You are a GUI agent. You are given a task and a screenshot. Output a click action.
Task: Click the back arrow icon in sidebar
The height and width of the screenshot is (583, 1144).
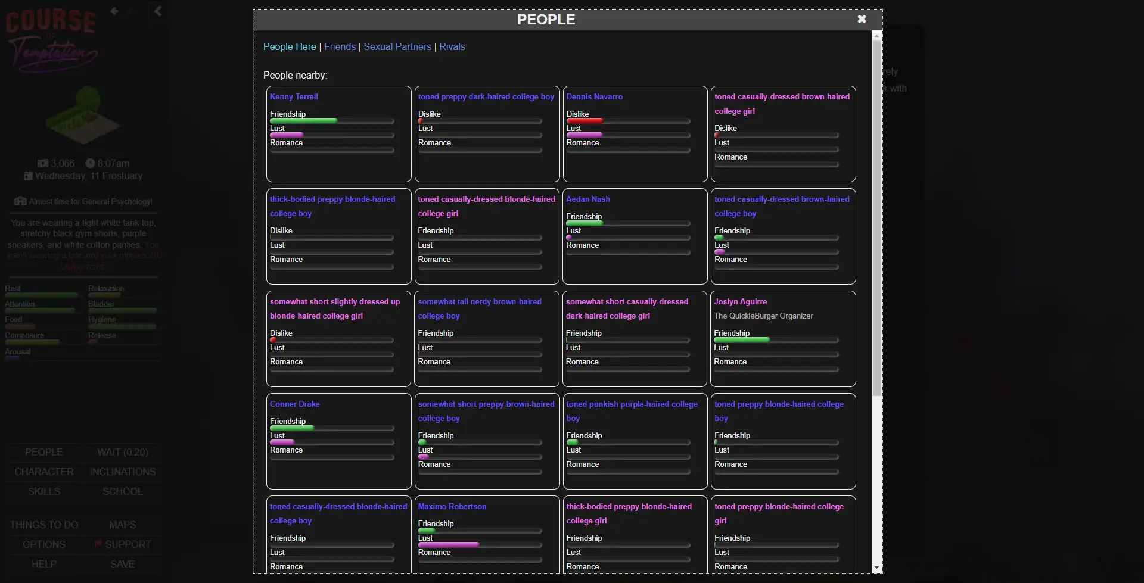click(114, 11)
